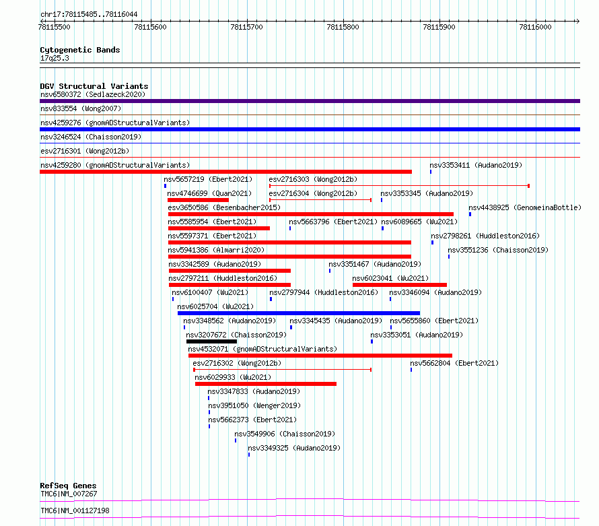Click nsv2797211 (Huddleston2016) label
The height and width of the screenshot is (526, 599).
click(223, 278)
